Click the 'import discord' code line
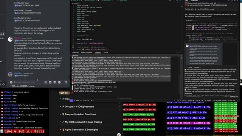Viewport: 242px width, 136px height. tap(82, 6)
